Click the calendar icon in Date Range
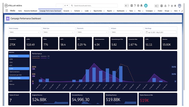Viewport: 189px width, 107px height. (147, 32)
